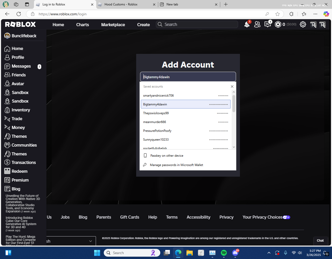Open the Gift Cards footer link
332x259 pixels.
(130, 217)
